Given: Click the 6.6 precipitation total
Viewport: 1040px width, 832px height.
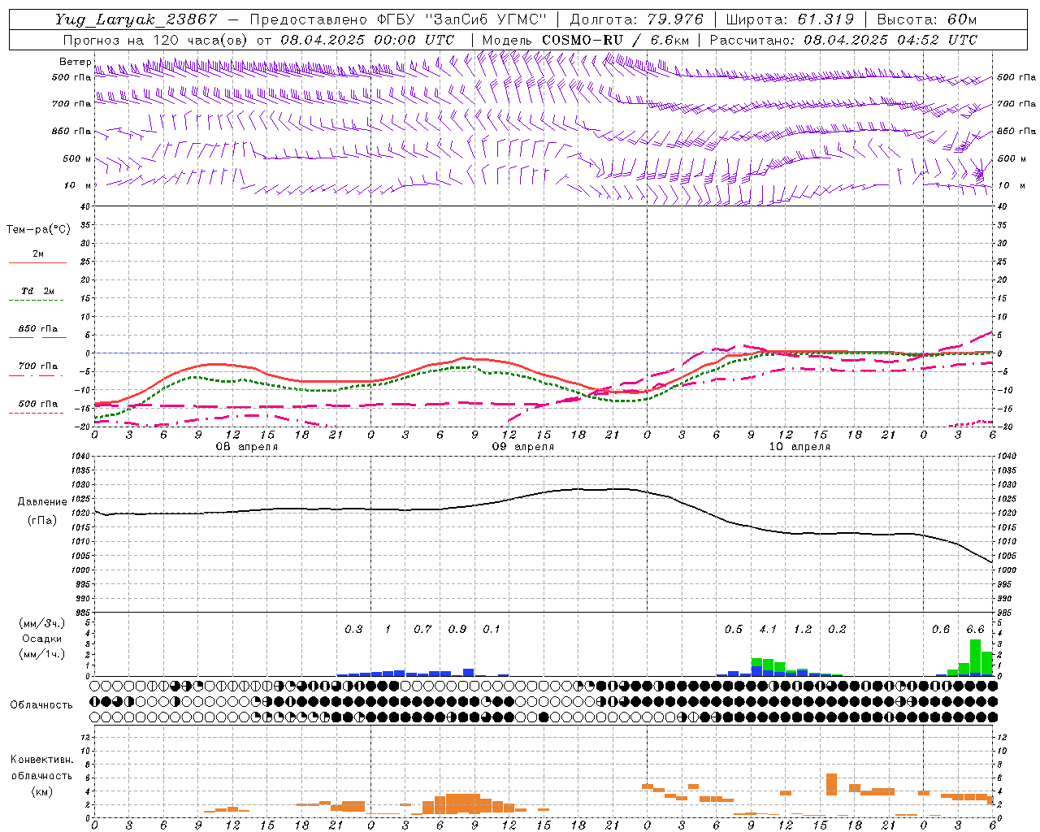Looking at the screenshot, I should [x=975, y=630].
